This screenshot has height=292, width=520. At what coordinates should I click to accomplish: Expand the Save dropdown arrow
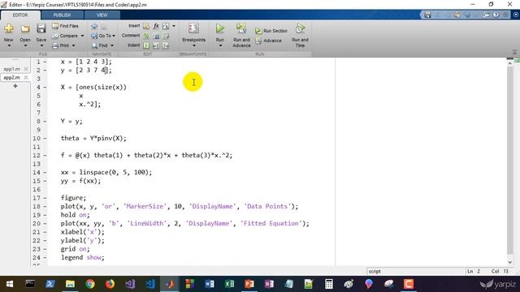click(x=41, y=45)
